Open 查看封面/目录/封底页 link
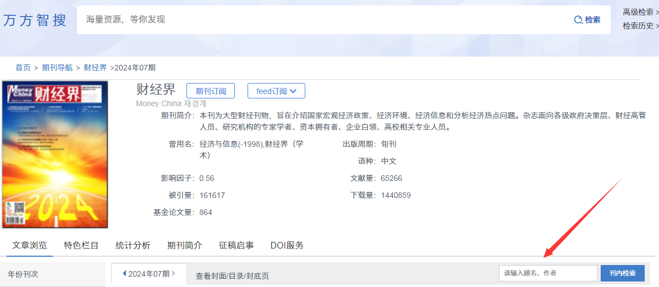Screen dimensions: 659x287 click(233, 276)
